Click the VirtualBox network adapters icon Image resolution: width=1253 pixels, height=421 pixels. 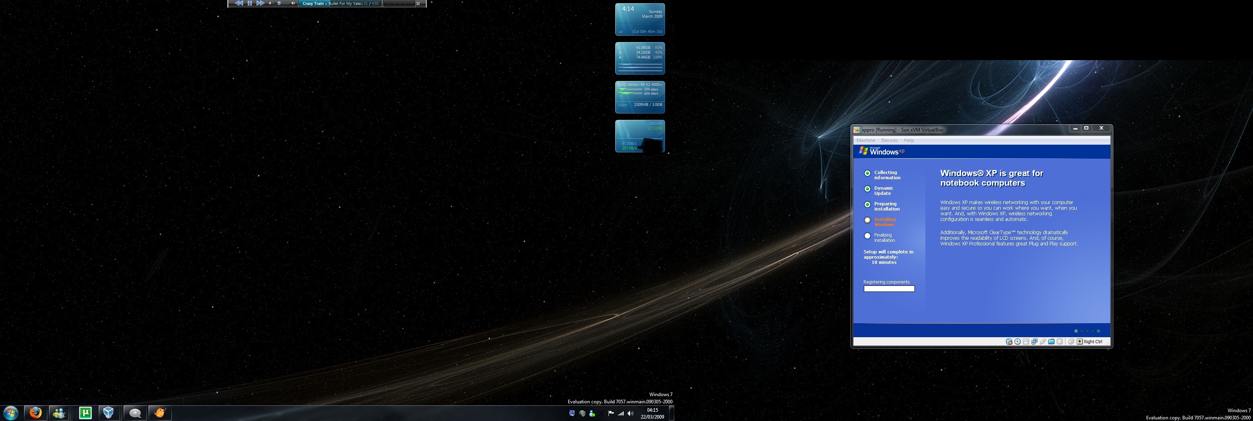[x=1034, y=342]
